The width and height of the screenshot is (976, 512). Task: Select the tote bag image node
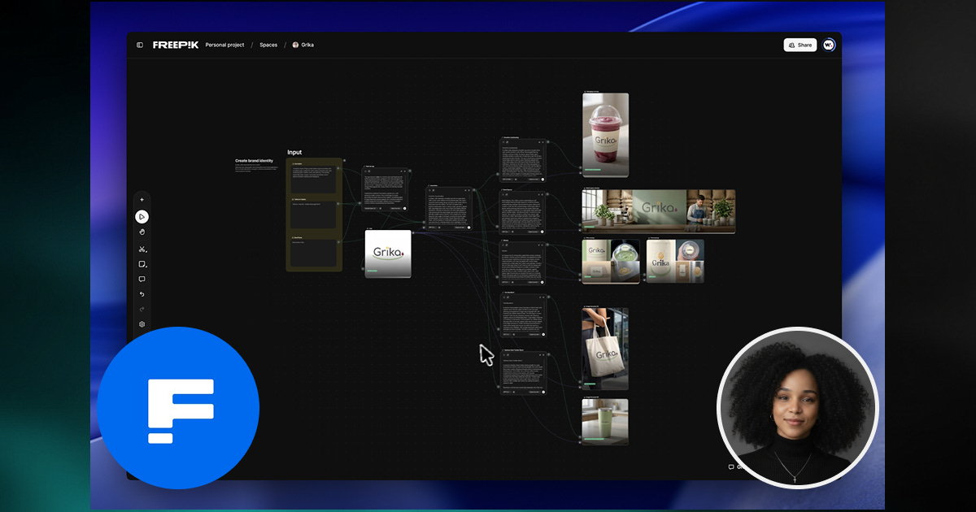coord(605,349)
